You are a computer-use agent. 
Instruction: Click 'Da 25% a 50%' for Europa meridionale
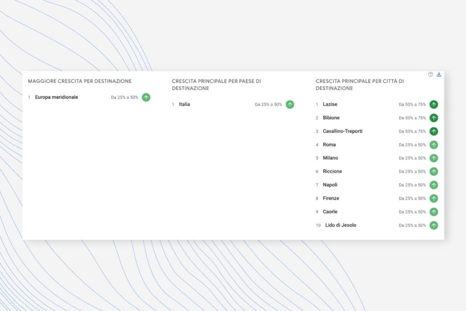pos(125,97)
